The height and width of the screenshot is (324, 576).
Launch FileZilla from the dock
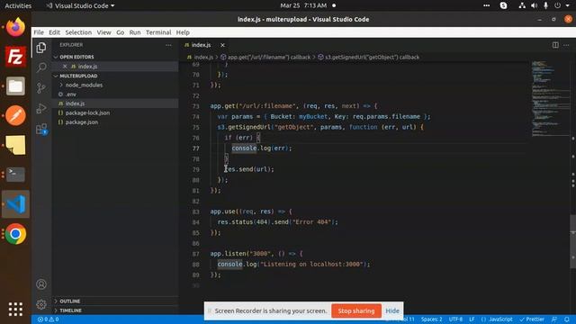tap(15, 57)
